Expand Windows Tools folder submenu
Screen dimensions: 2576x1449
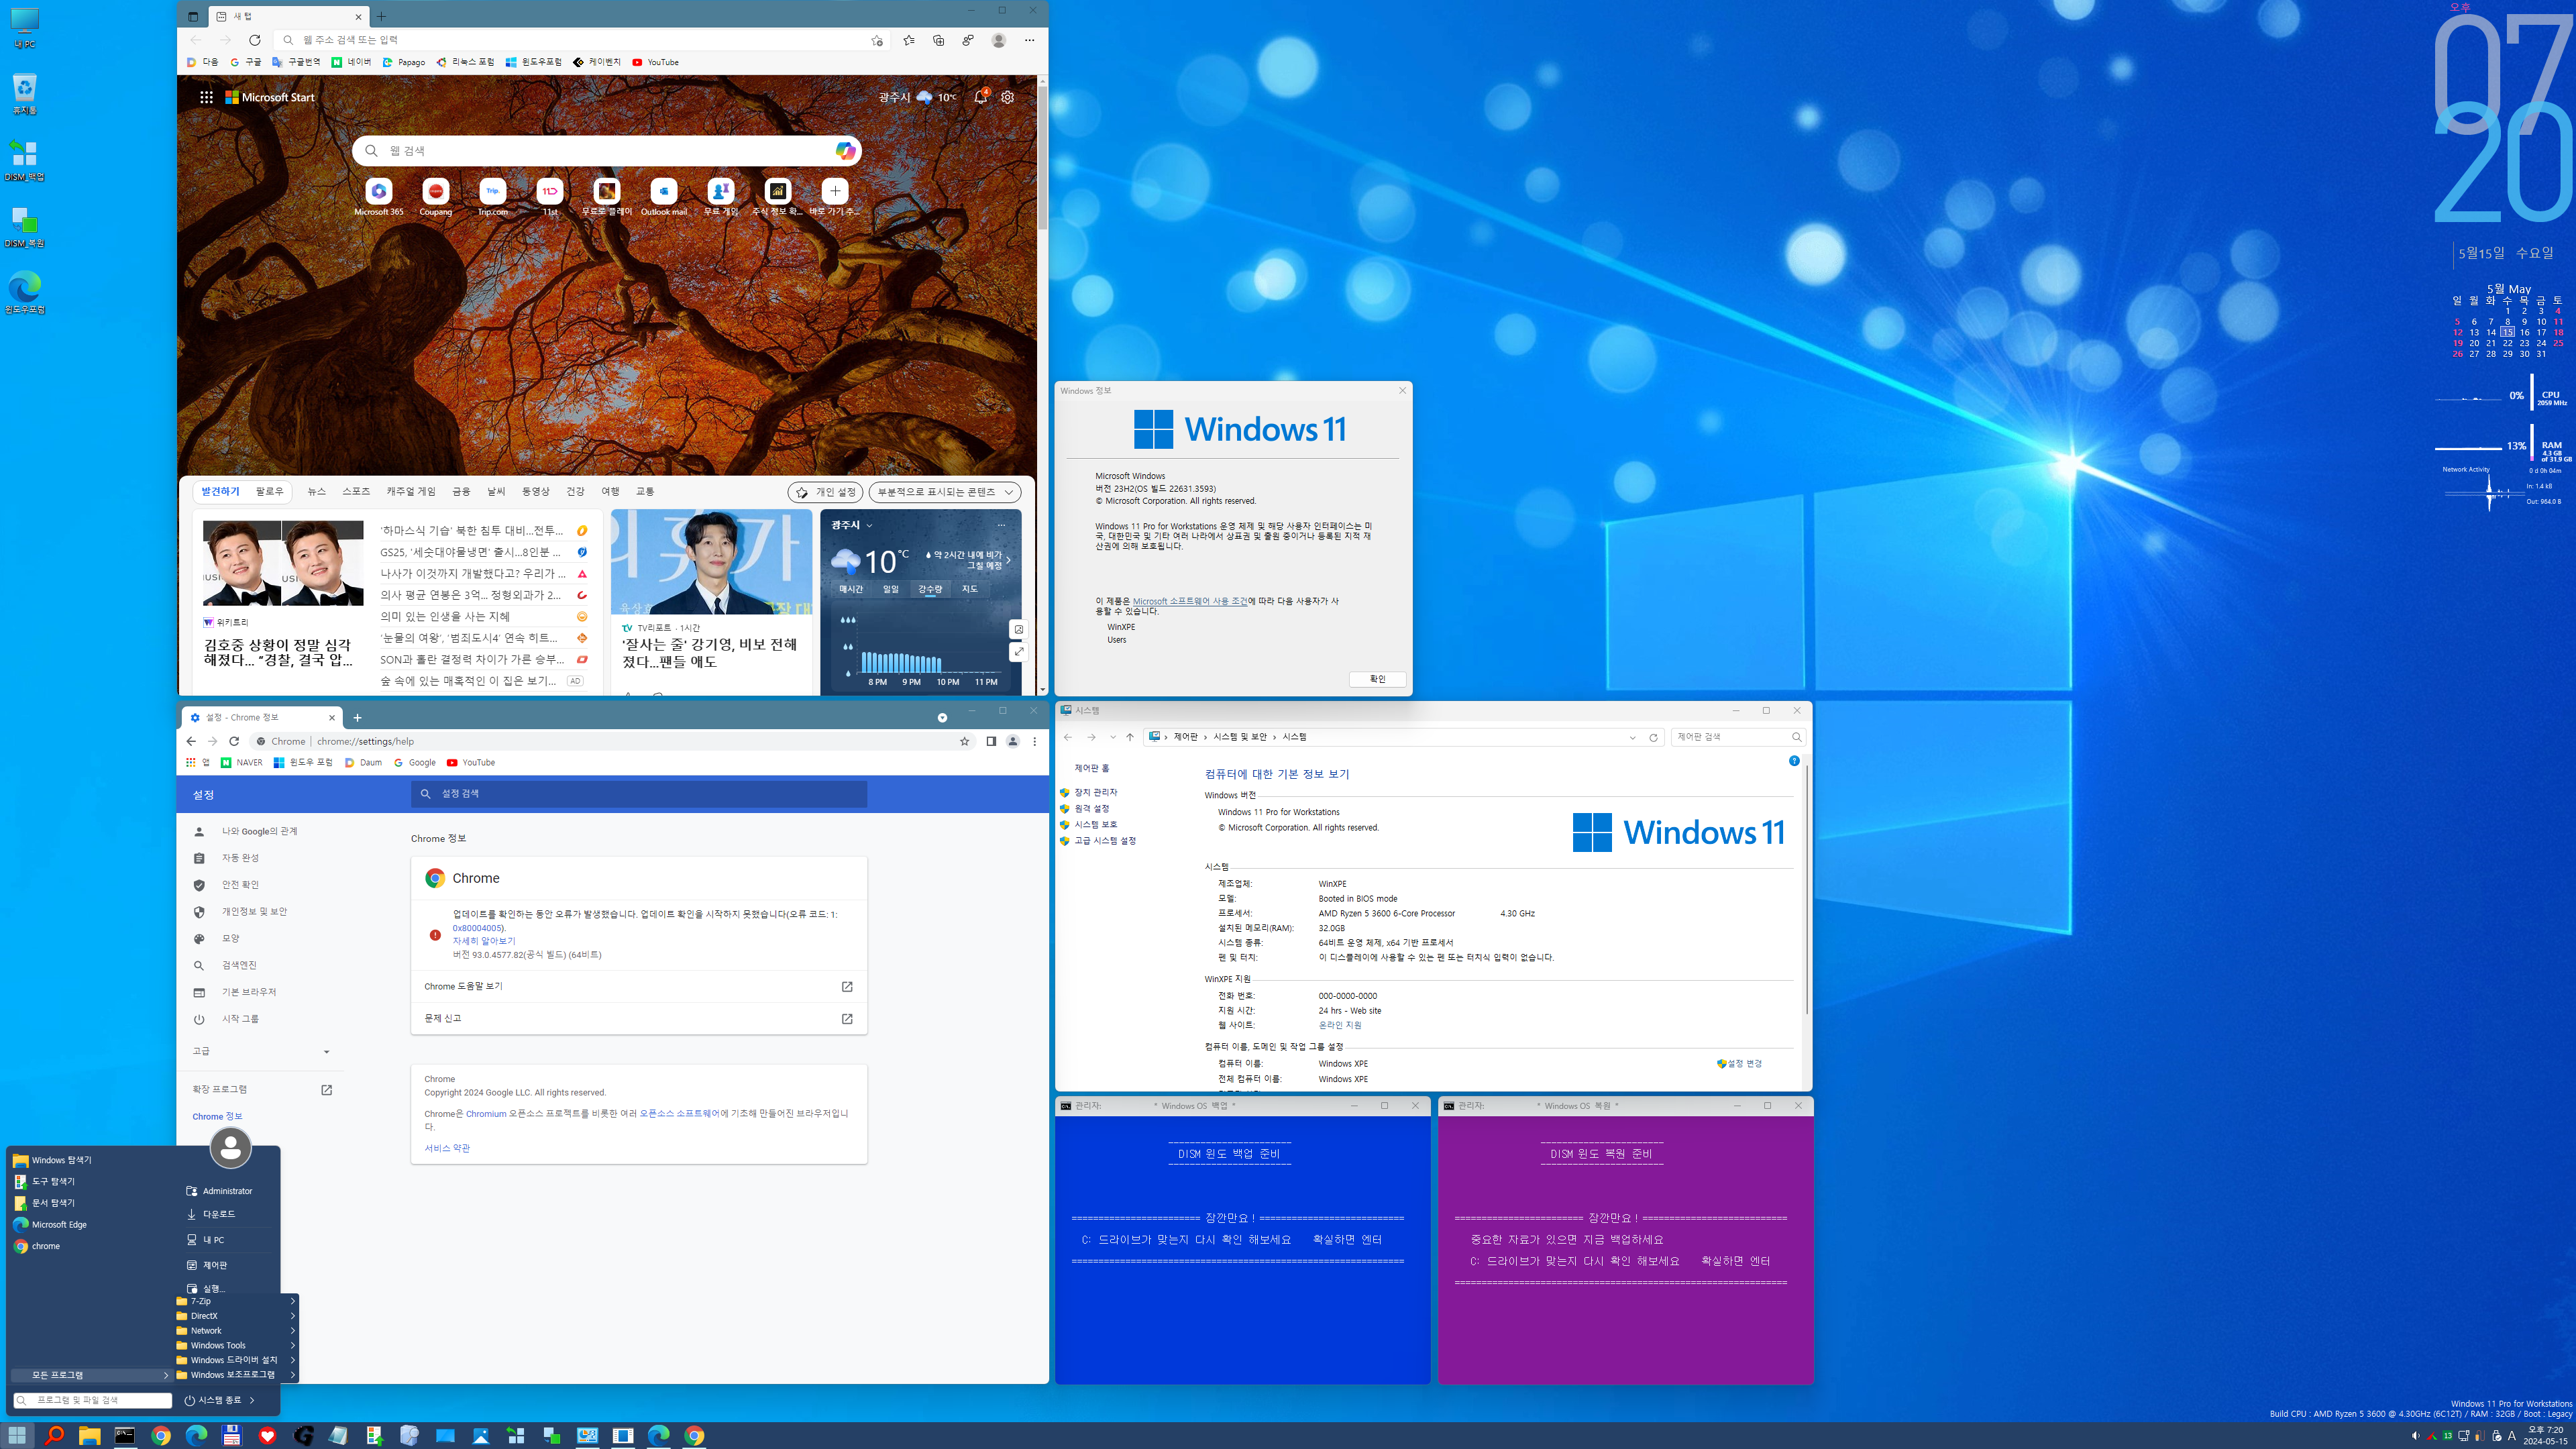pos(236,1345)
